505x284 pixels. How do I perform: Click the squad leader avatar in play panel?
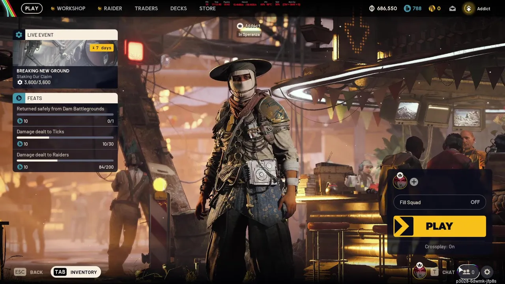(x=400, y=181)
